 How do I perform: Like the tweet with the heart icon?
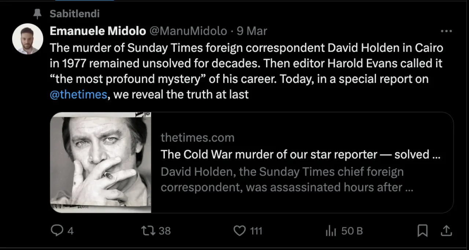tap(239, 231)
